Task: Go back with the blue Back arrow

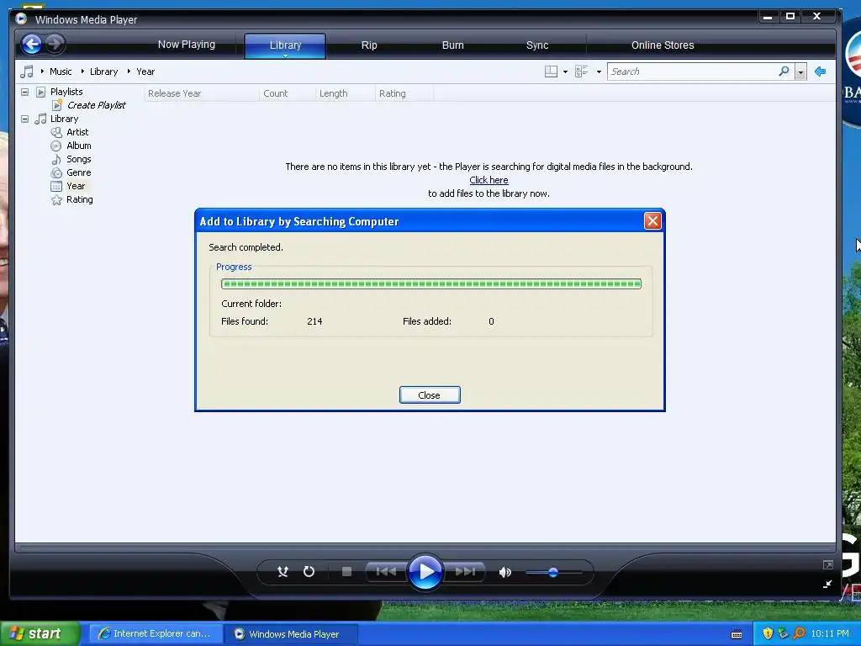Action: pyautogui.click(x=32, y=44)
